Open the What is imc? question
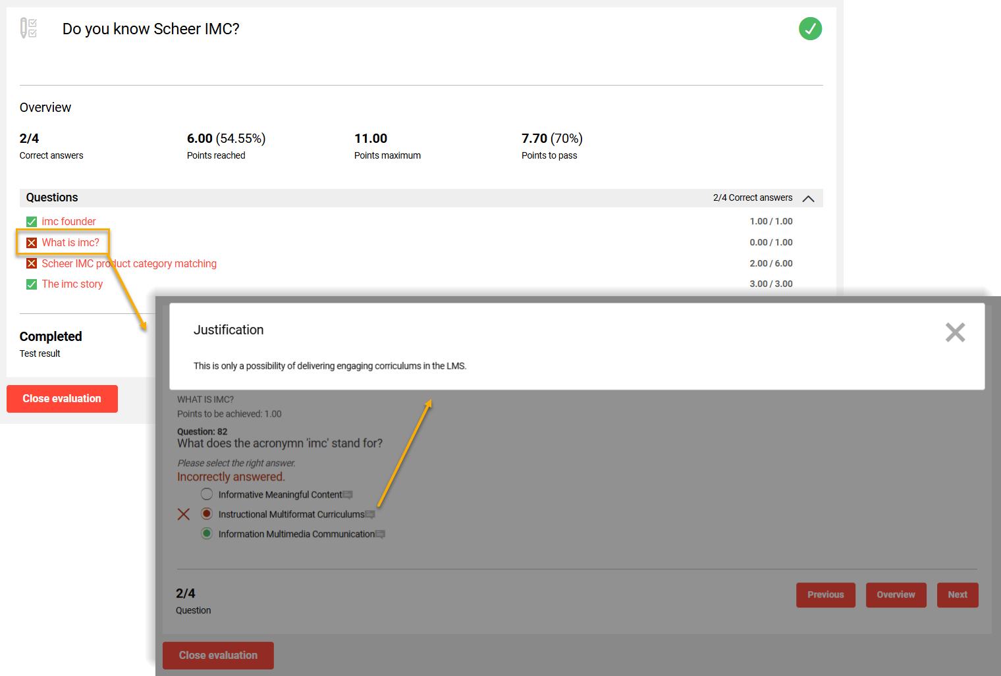 70,243
